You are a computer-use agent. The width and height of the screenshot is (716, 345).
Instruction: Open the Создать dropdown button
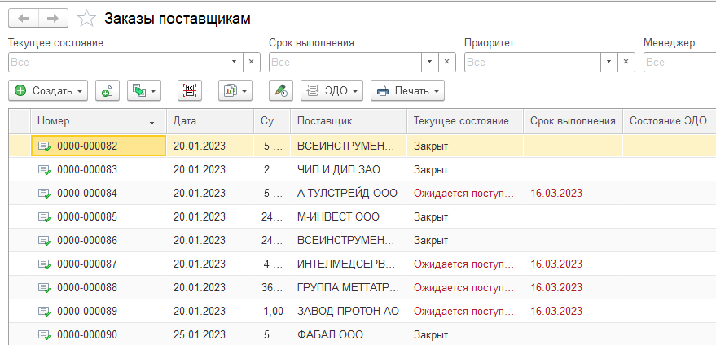point(48,91)
